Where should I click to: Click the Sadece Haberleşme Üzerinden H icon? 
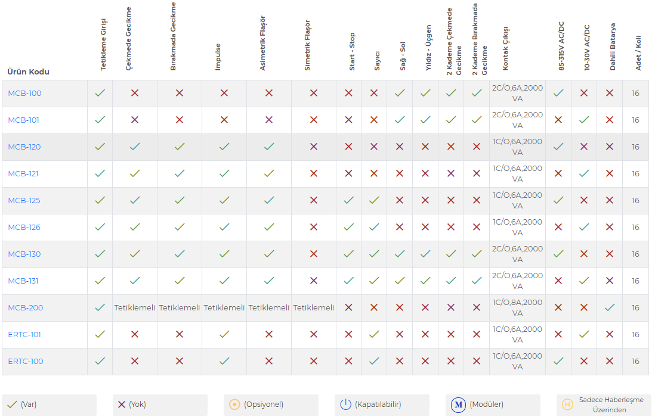[567, 405]
